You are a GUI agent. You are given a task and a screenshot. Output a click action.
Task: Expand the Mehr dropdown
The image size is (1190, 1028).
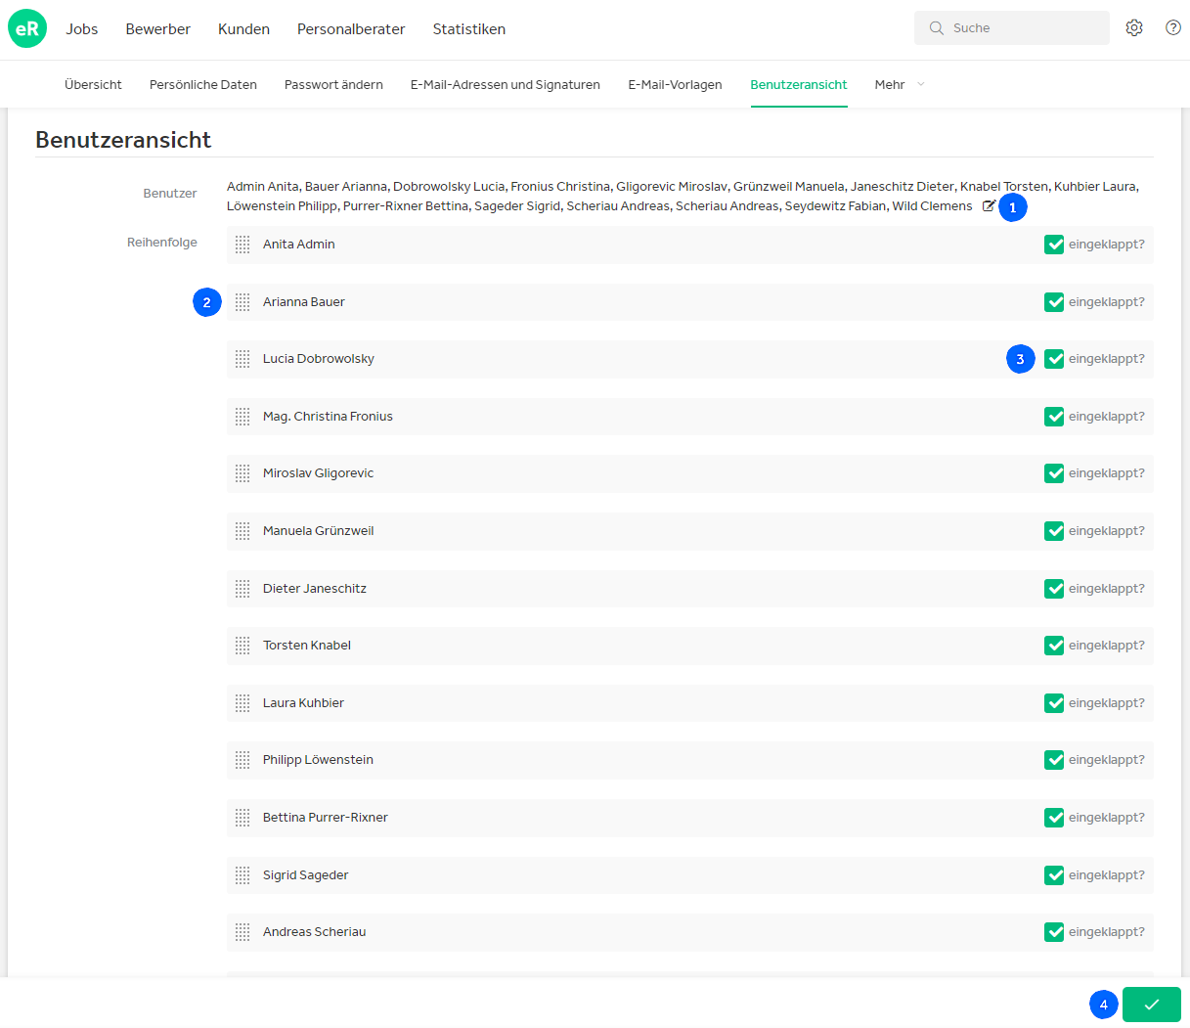coord(900,85)
